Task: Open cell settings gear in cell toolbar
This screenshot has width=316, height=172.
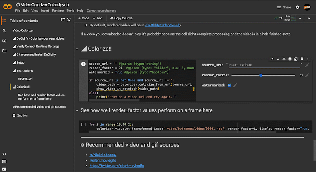Action: [x=290, y=59]
